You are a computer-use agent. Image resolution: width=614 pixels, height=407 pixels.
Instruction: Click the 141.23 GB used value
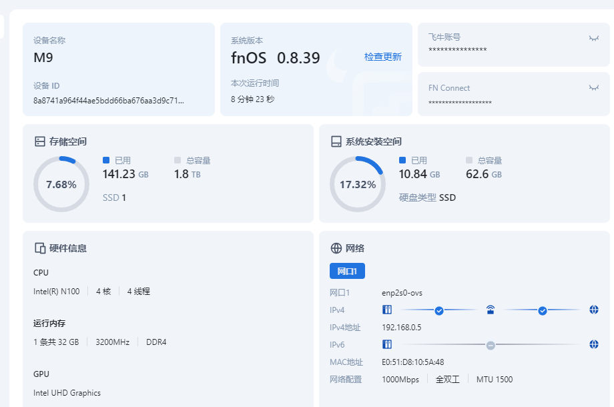[125, 174]
